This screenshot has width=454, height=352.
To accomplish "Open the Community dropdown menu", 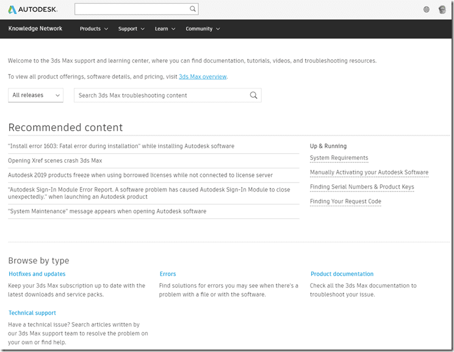I will (x=203, y=29).
